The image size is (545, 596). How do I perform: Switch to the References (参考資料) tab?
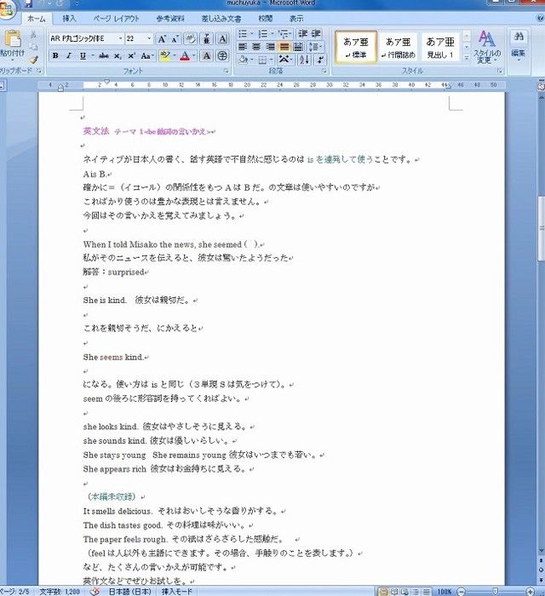tap(170, 18)
